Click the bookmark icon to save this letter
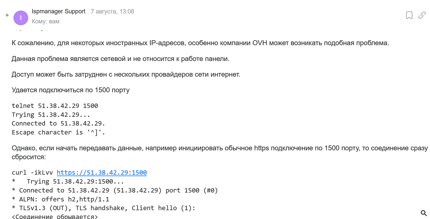Screen dimensions: 430x219 tap(410, 15)
